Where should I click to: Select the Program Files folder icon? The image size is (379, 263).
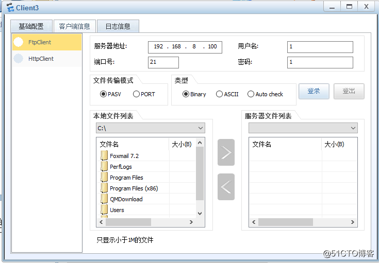[104, 178]
